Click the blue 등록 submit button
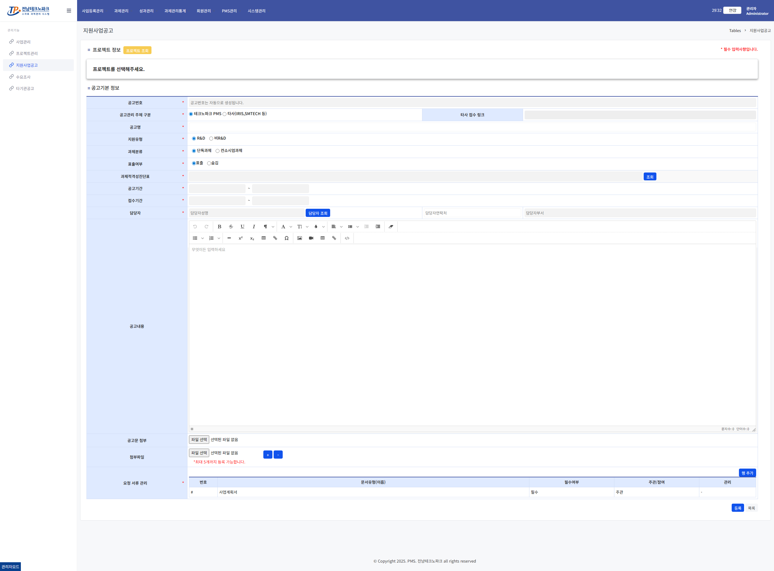Screen dimensions: 774x571 point(737,508)
